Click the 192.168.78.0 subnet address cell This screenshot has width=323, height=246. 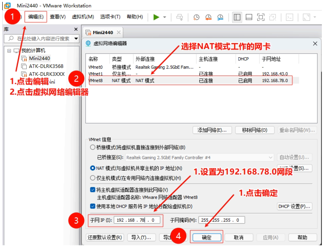tap(275, 81)
